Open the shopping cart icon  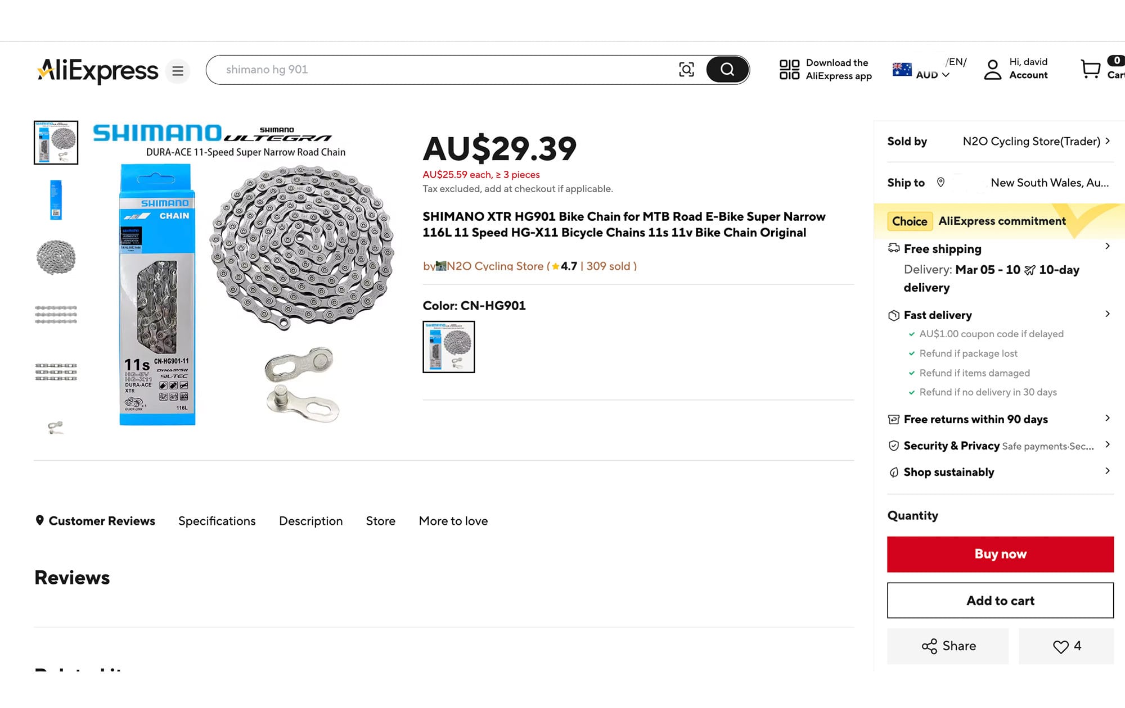[1091, 69]
